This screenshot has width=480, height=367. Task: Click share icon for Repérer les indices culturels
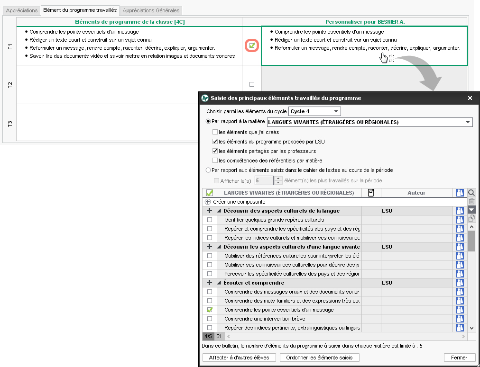coord(460,238)
